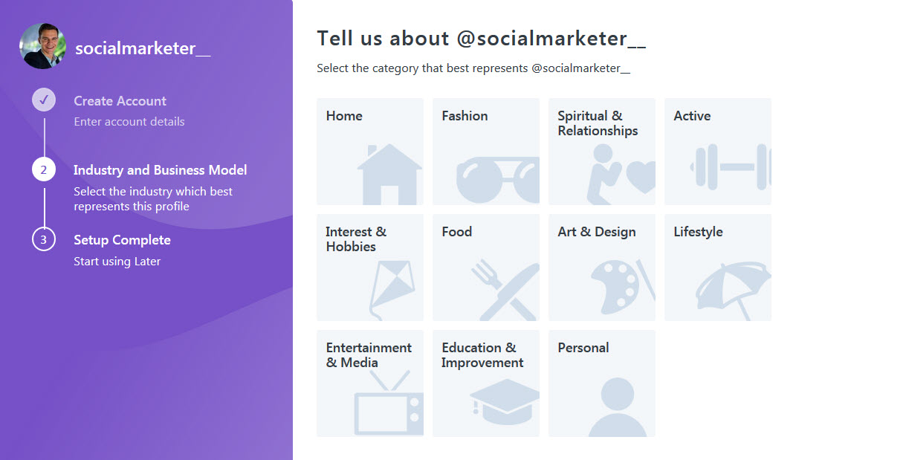The width and height of the screenshot is (906, 460).
Task: Click the beach umbrella Lifestyle icon
Action: (734, 291)
